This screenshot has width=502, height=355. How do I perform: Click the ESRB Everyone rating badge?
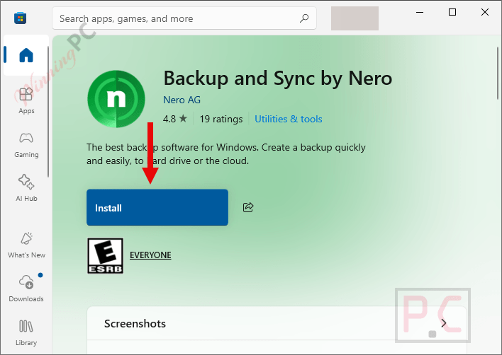(106, 256)
